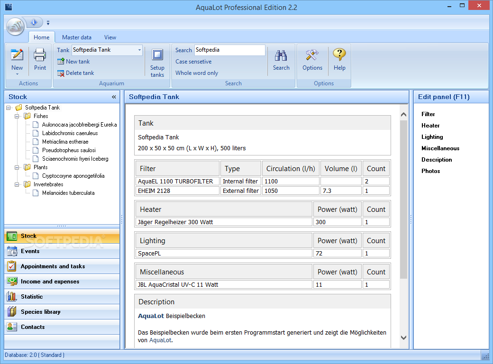Click the AquaEL 1100 TURBOFILTER cell

[177, 181]
